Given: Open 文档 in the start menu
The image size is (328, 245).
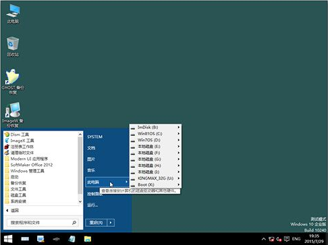Looking at the screenshot, I should tap(91, 148).
